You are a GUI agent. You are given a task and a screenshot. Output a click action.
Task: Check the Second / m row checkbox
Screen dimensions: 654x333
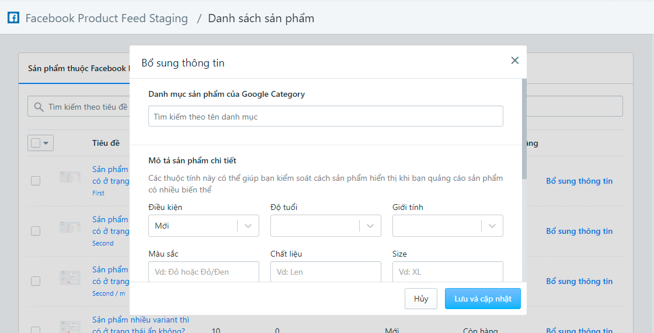pos(36,281)
